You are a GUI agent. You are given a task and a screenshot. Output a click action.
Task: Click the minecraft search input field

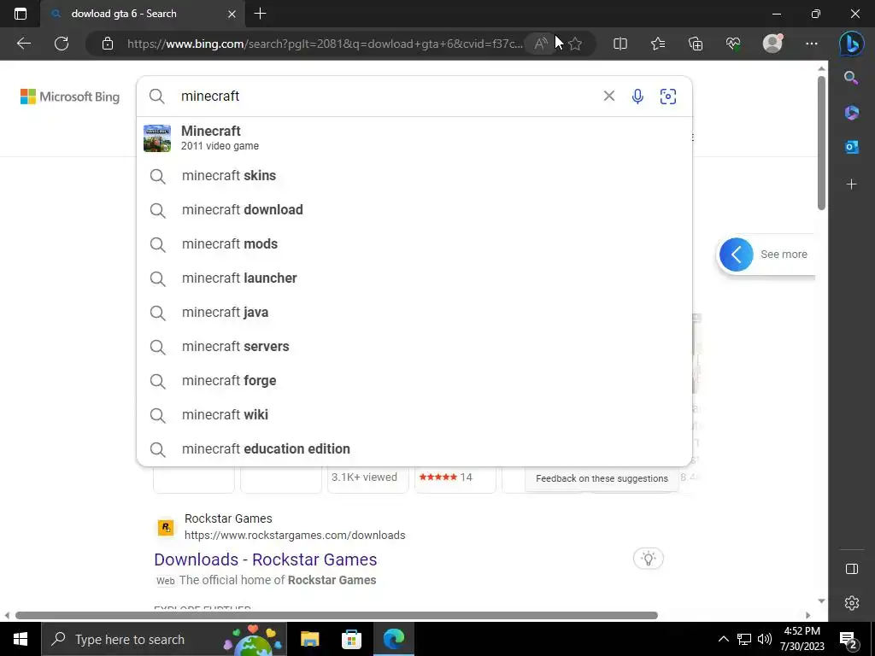pos(385,96)
